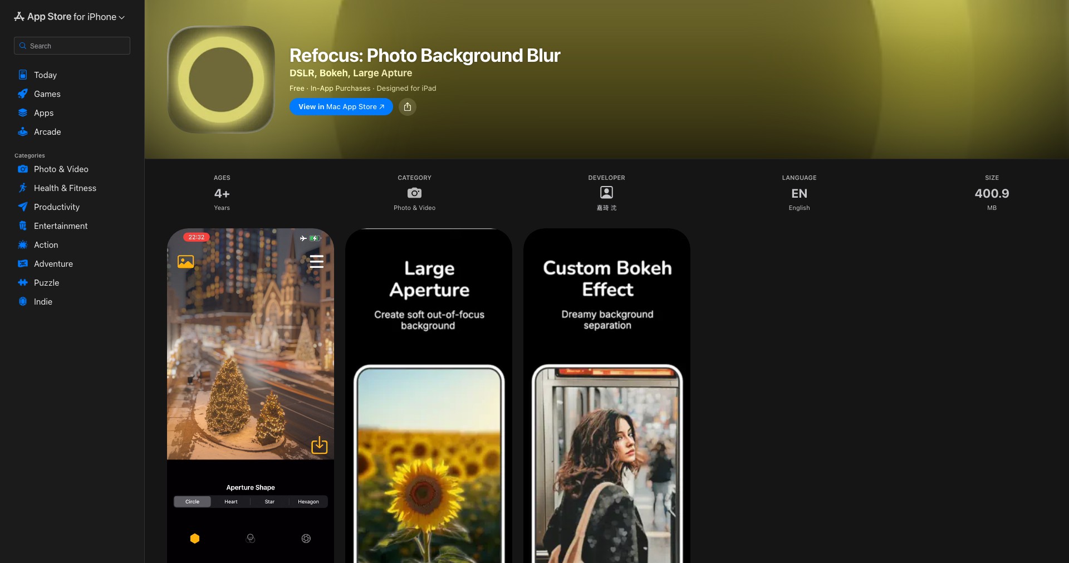
Task: Click the Action burst icon
Action: click(23, 244)
